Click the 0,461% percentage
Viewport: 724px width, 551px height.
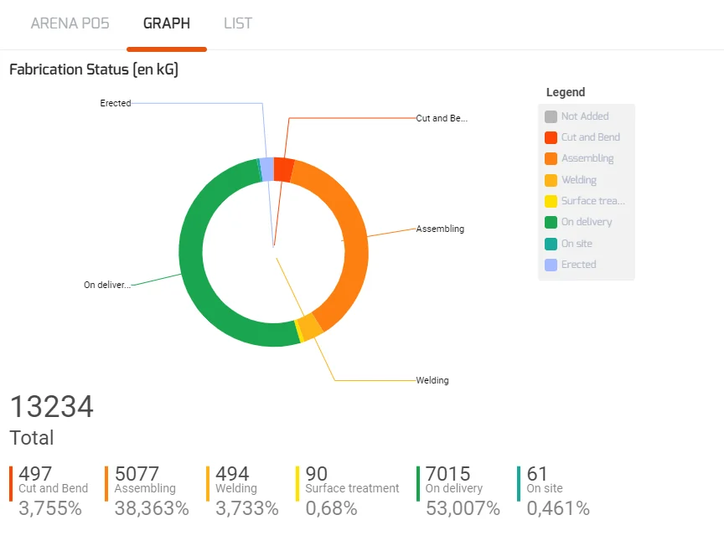(558, 508)
